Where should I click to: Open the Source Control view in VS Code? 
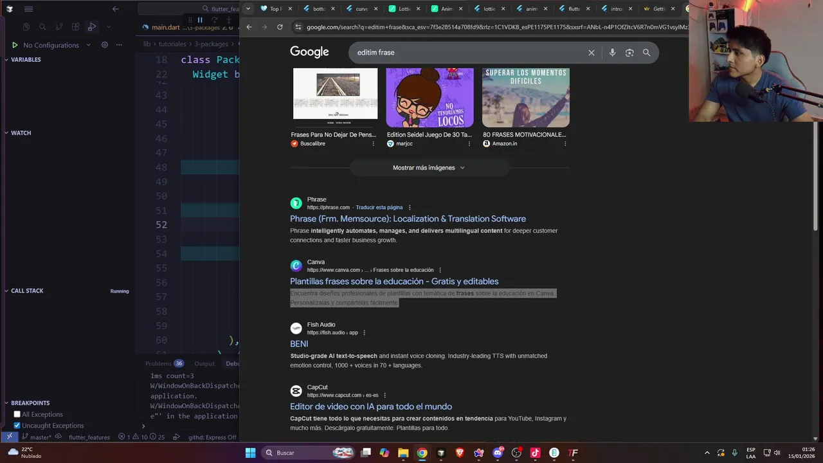coord(59,27)
